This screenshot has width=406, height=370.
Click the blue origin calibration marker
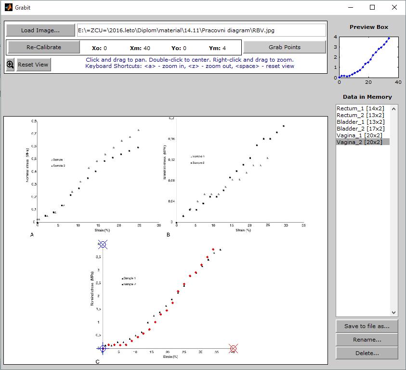pyautogui.click(x=103, y=348)
